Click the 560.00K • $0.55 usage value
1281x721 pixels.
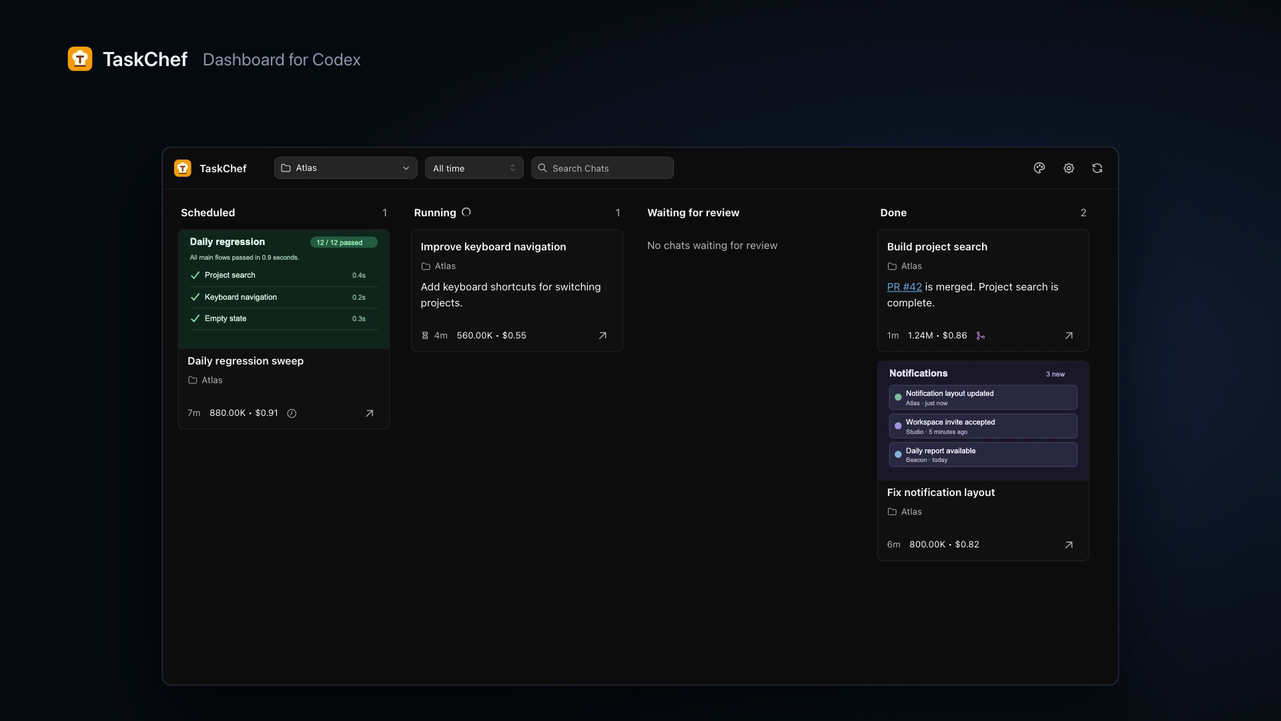491,336
